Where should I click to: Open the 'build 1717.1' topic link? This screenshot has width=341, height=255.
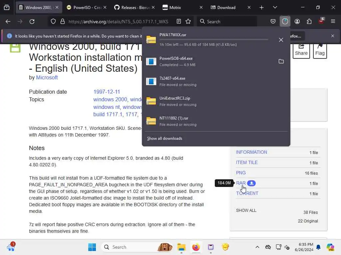[108, 115]
